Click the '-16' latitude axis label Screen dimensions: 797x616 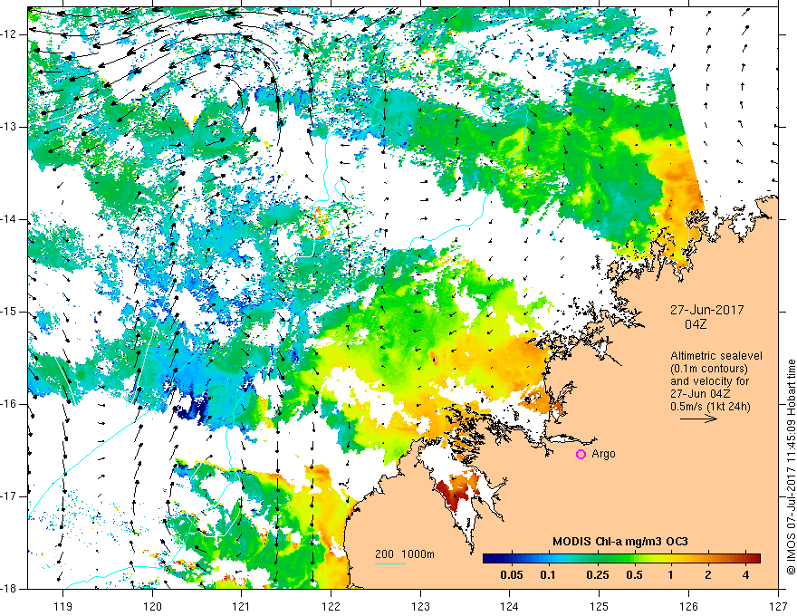[x=10, y=404]
